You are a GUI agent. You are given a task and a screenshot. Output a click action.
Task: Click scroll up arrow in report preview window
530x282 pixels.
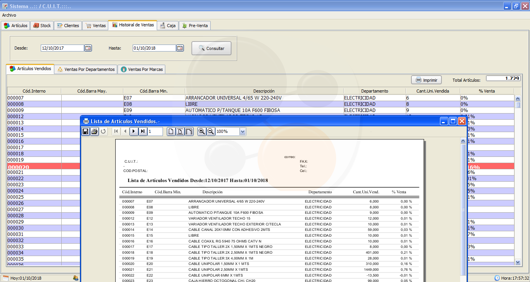click(463, 141)
